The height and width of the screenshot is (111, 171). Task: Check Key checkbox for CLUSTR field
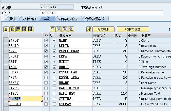46,99
